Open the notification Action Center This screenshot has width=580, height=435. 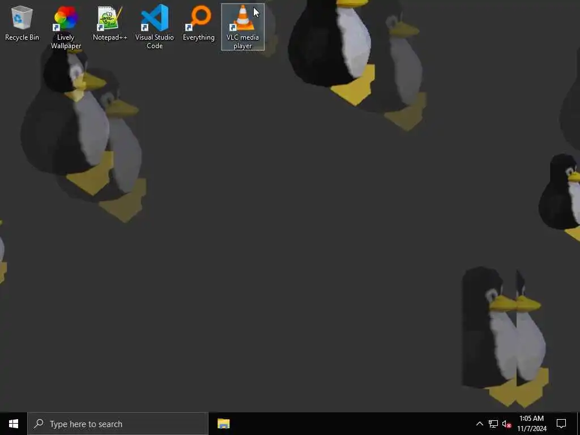561,424
